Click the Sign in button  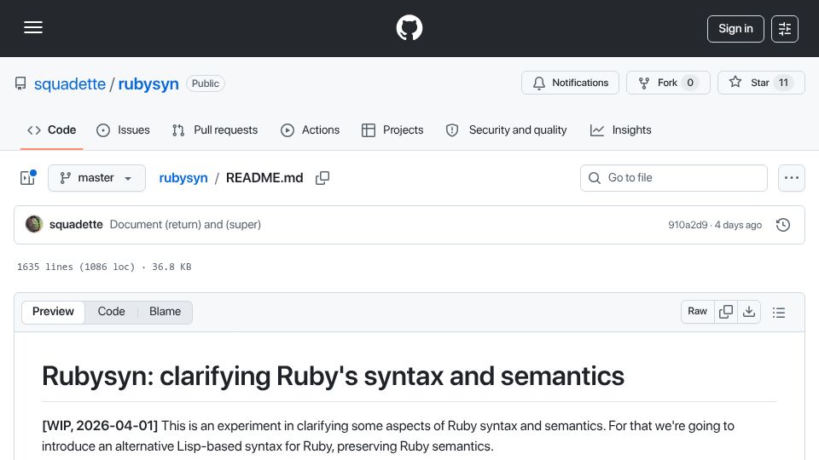pyautogui.click(x=735, y=29)
